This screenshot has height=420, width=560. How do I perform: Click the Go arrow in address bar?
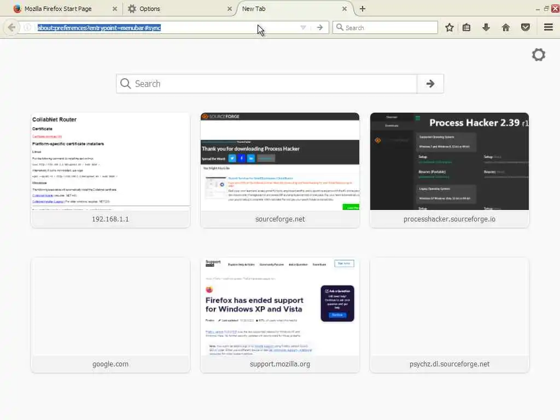(x=319, y=27)
